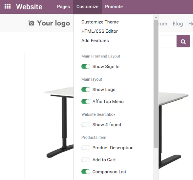Click the Website brand title
Viewport: 193px width, 180px height.
tap(29, 7)
